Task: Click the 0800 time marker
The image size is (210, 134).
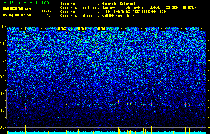Action: (x=202, y=29)
